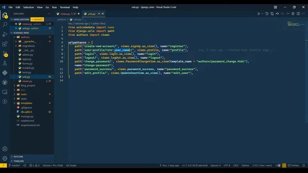
Task: Click Git Graph in status bar
Action: [71, 165]
